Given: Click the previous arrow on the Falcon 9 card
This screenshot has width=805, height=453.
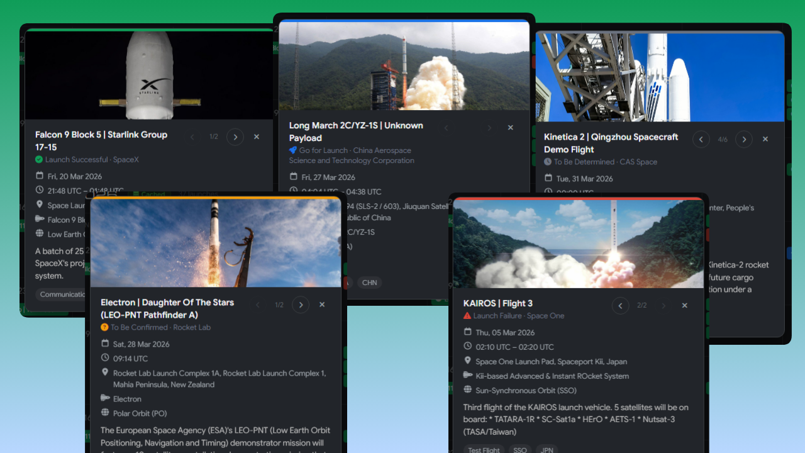Looking at the screenshot, I should point(192,137).
